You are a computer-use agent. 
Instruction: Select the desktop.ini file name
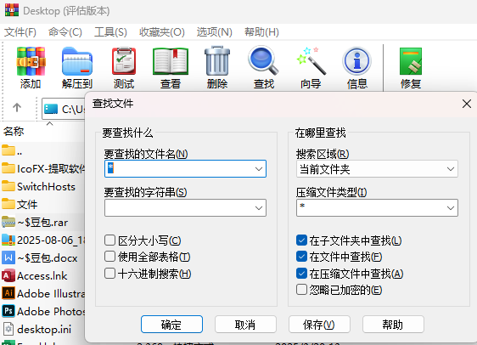[44, 329]
